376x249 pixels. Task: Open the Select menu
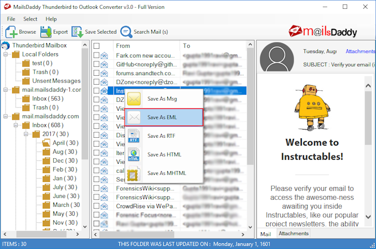(x=30, y=19)
